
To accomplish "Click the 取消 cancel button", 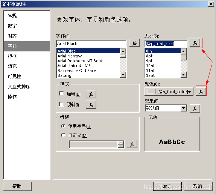I will click(198, 186).
